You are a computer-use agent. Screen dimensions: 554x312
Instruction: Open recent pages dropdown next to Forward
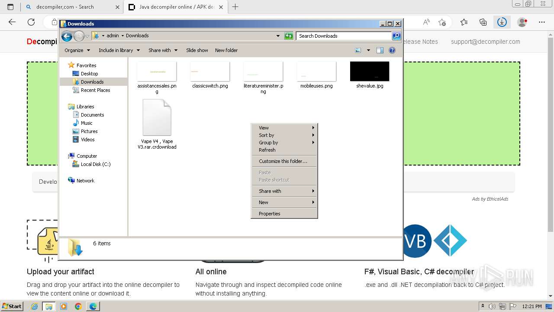click(87, 36)
